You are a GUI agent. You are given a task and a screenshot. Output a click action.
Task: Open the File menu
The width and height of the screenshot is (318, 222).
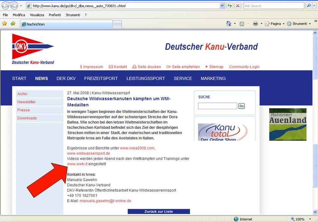click(5, 15)
